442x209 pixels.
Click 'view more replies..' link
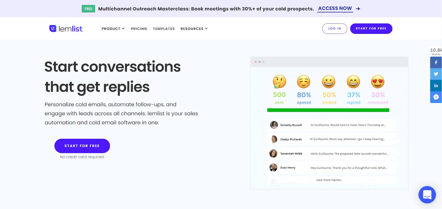tap(329, 180)
